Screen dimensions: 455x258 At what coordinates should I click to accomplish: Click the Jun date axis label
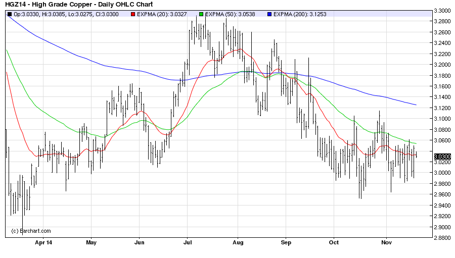140,243
